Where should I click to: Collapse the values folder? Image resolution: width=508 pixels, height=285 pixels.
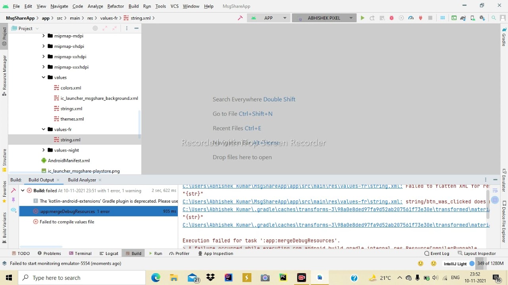tap(43, 77)
